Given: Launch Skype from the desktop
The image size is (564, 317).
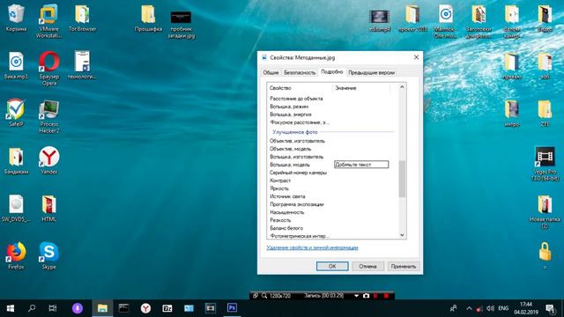Looking at the screenshot, I should click(49, 255).
